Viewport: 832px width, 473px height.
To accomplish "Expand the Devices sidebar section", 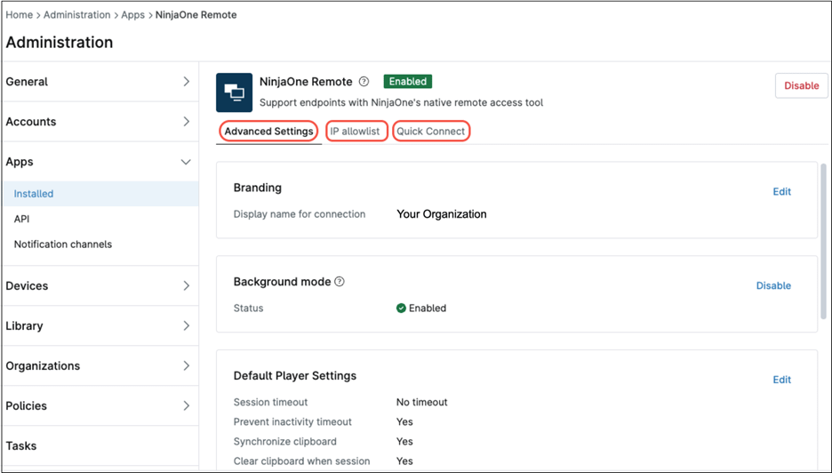I will point(186,286).
